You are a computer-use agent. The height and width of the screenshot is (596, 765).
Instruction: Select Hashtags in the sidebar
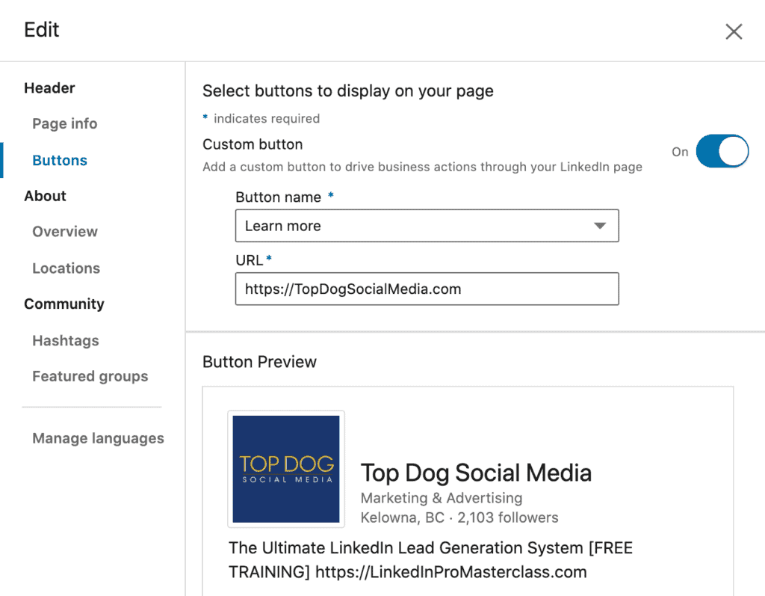click(x=66, y=340)
